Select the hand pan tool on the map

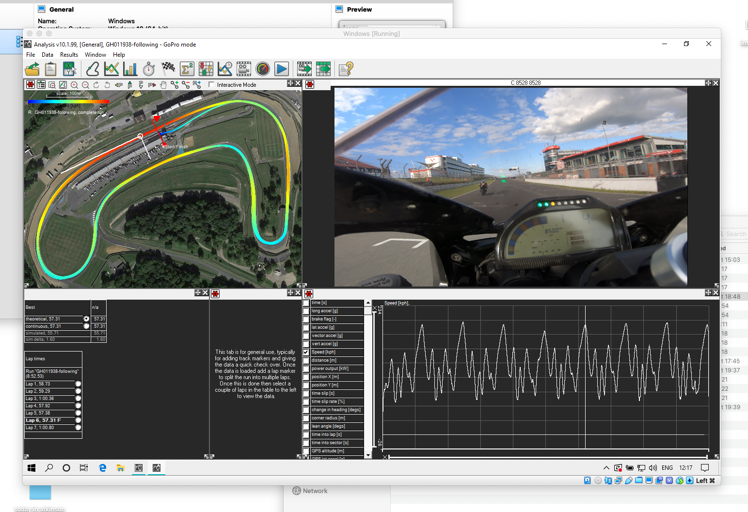pos(163,84)
